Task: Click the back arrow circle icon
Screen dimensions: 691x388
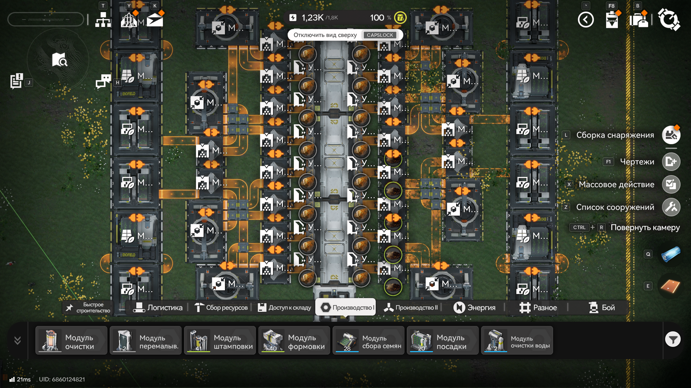Action: click(585, 20)
